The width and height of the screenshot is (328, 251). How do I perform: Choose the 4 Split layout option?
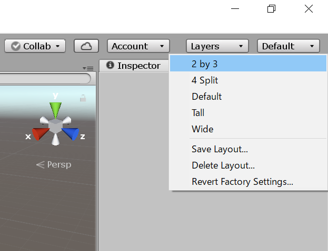[x=205, y=80]
